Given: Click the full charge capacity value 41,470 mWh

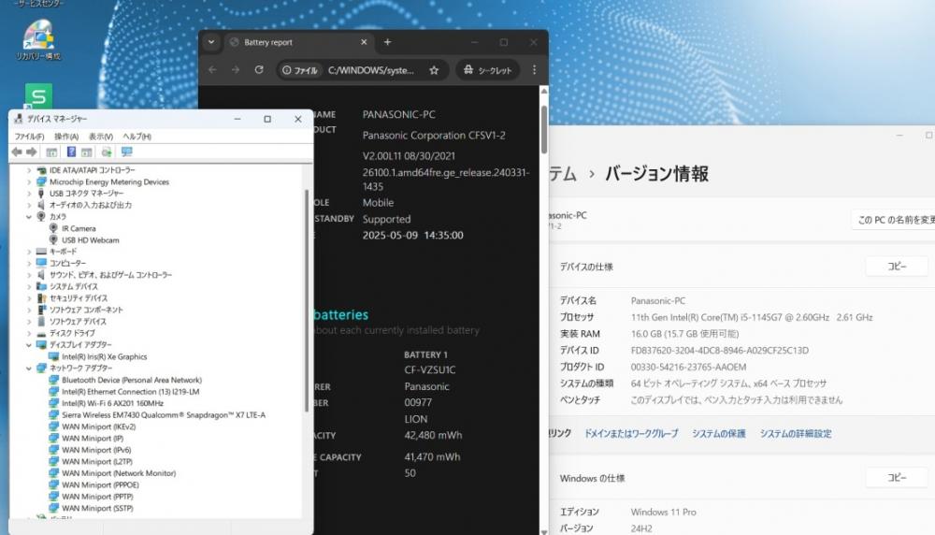Looking at the screenshot, I should [x=432, y=456].
